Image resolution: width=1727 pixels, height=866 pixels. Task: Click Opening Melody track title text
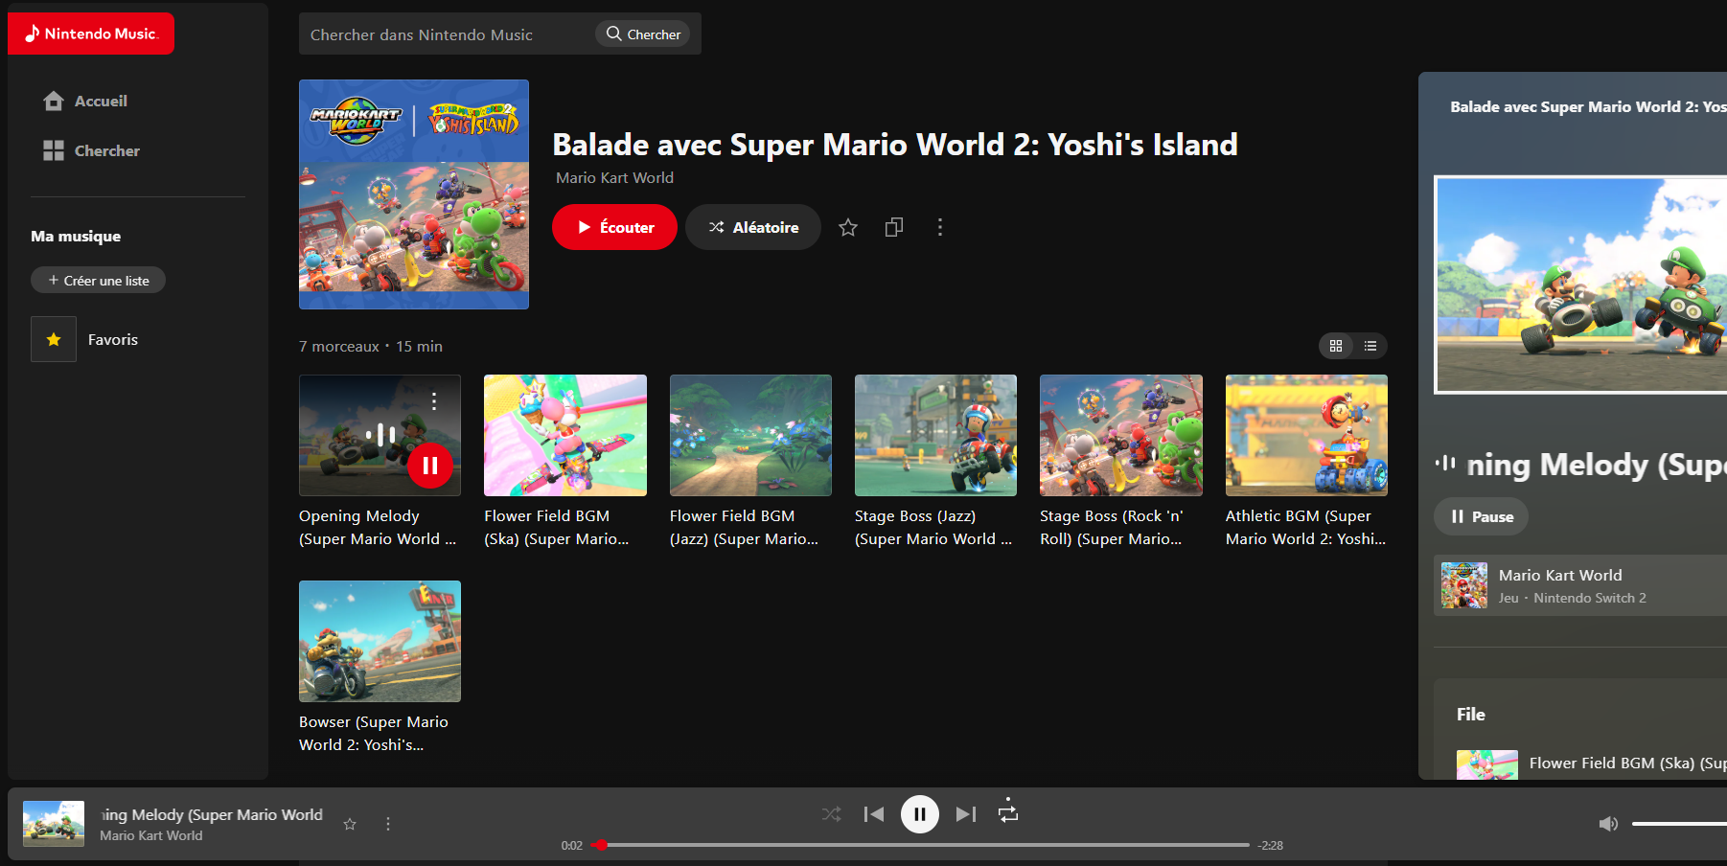[378, 527]
